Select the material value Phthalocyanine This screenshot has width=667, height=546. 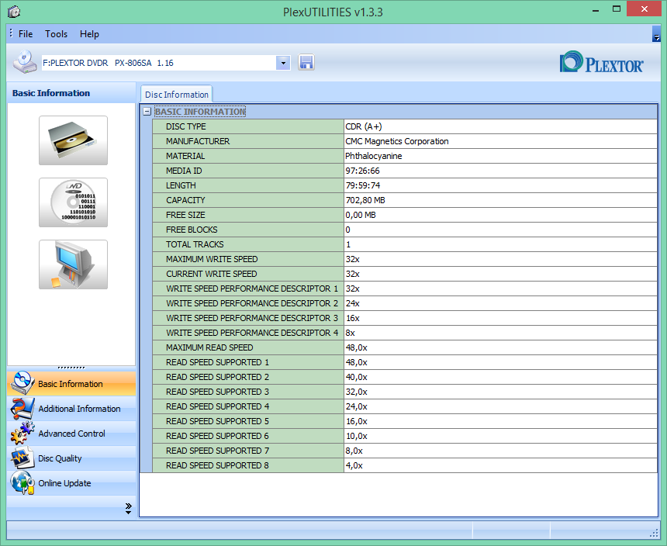point(374,156)
